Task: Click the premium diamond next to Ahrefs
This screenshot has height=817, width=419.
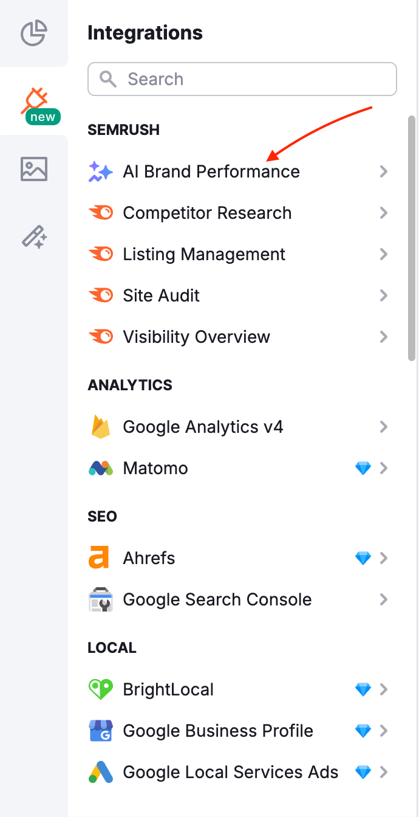Action: (x=363, y=557)
